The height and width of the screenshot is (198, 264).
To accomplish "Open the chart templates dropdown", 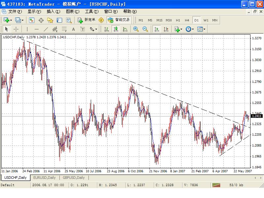I will pos(201,29).
